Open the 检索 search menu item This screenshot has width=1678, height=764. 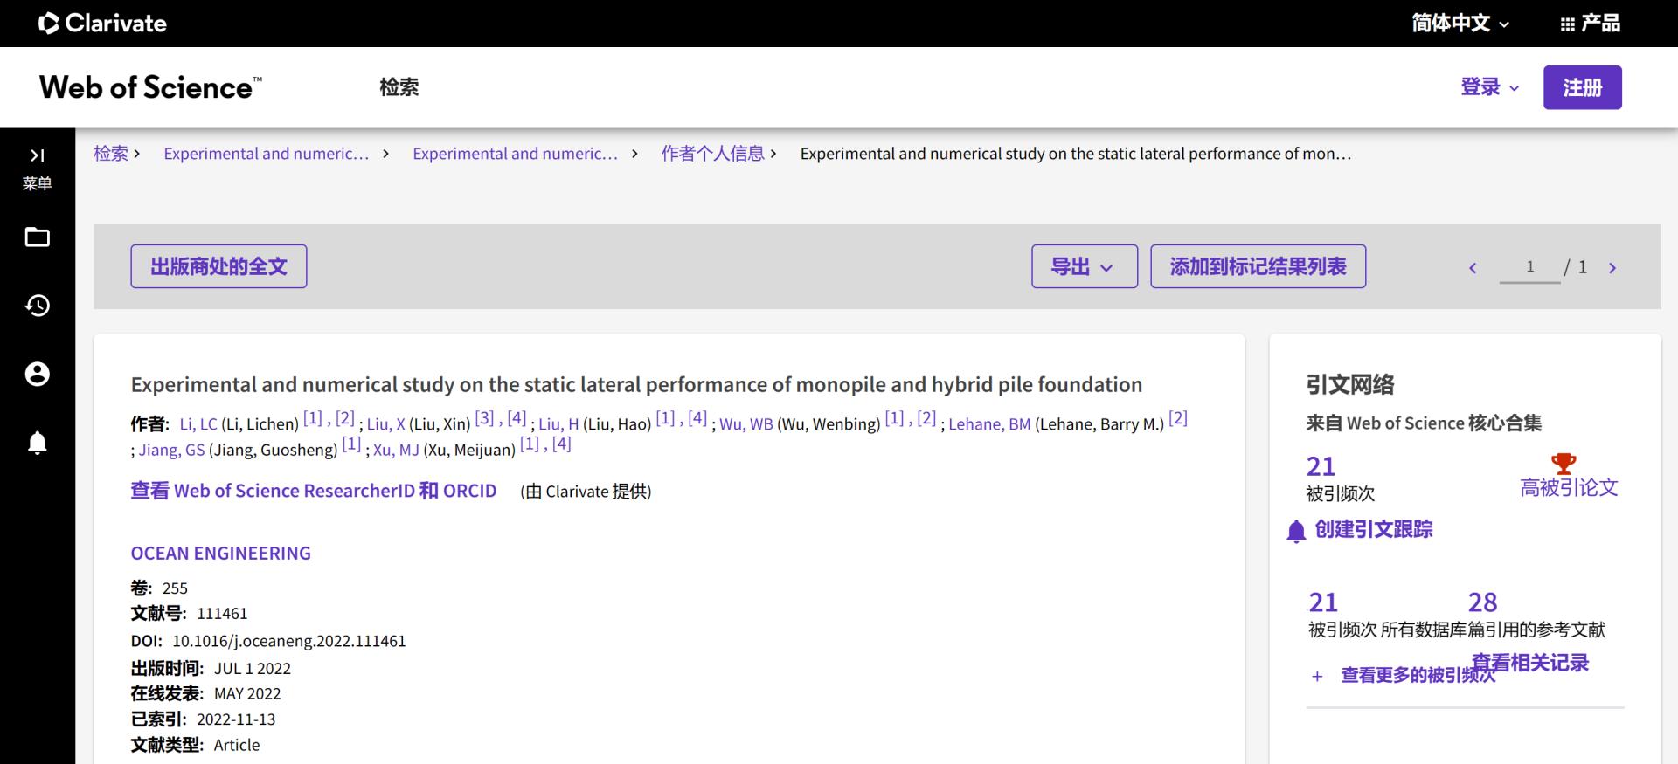pyautogui.click(x=399, y=87)
